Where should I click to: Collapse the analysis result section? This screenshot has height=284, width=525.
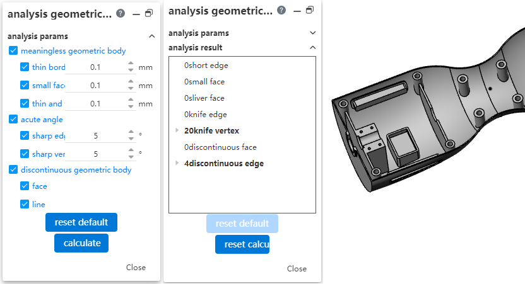click(x=312, y=47)
